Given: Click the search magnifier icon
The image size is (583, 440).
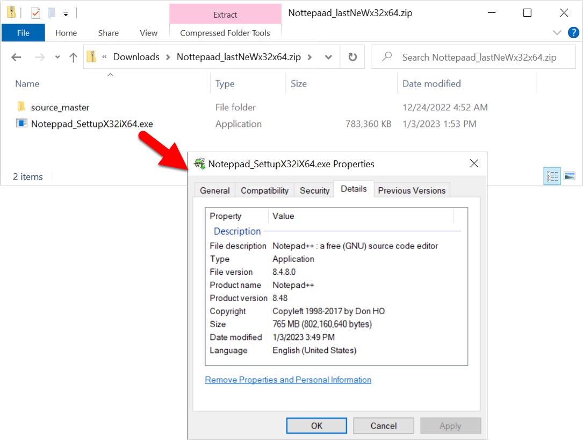Looking at the screenshot, I should point(387,56).
